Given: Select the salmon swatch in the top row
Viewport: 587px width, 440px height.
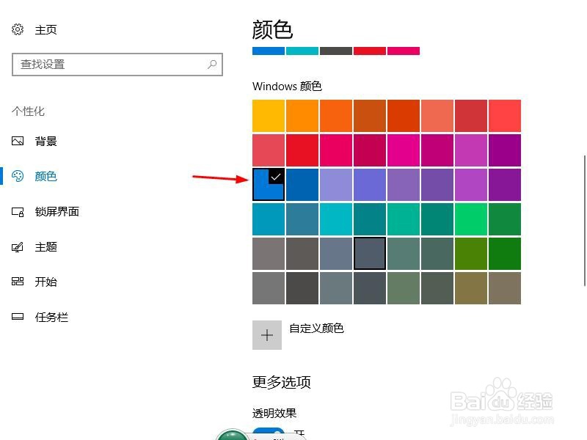Looking at the screenshot, I should pyautogui.click(x=437, y=116).
